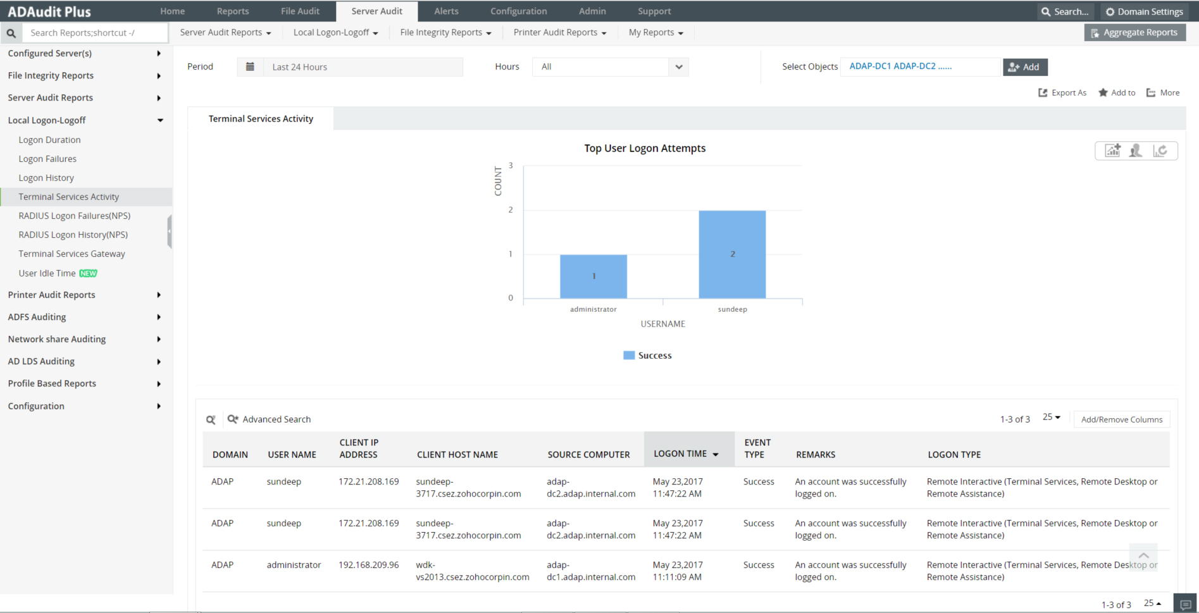Open the More options icon
Screen dimensions: 1199x613
1151,92
